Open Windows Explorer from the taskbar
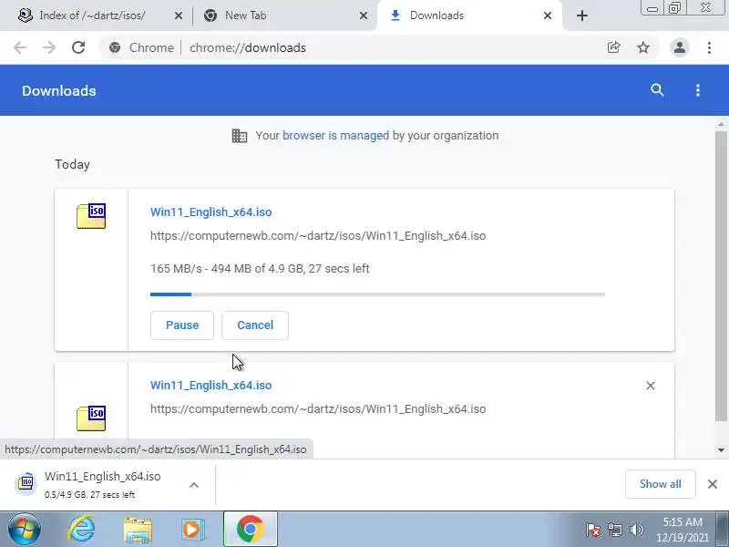This screenshot has width=729, height=547. (x=138, y=530)
